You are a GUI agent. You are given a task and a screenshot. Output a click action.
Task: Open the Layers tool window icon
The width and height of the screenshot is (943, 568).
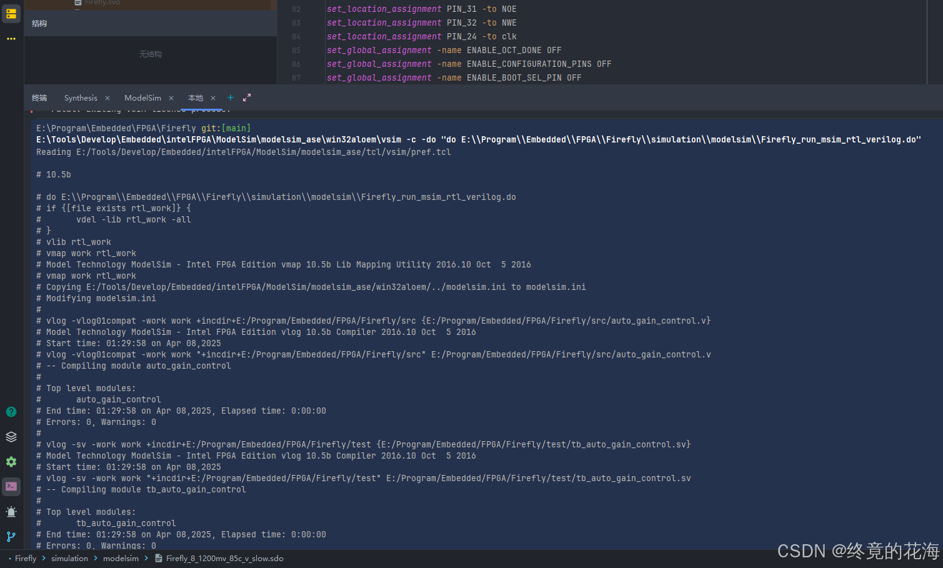click(x=11, y=437)
